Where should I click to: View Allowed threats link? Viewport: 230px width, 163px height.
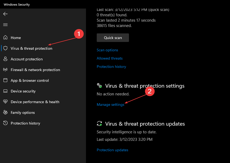(110, 58)
